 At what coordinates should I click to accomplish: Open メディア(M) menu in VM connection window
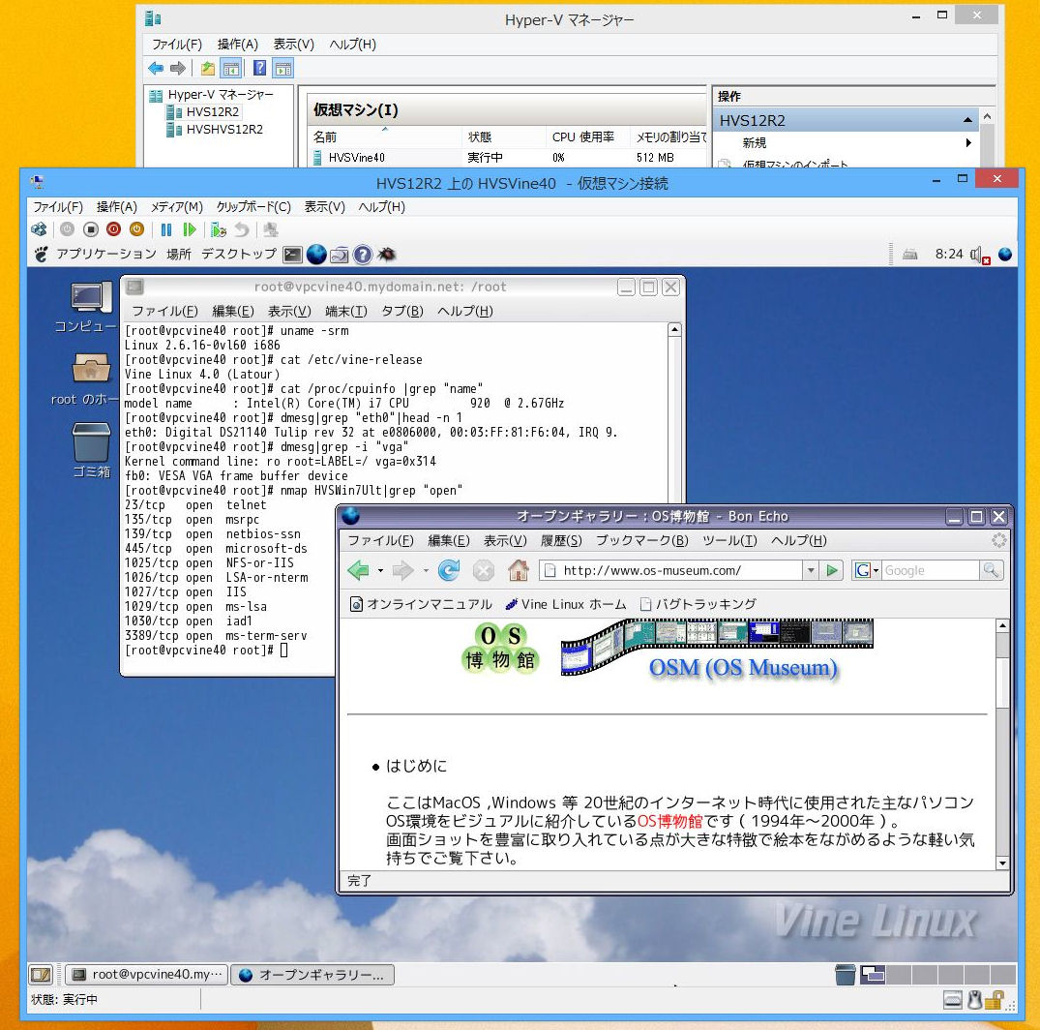[x=176, y=207]
